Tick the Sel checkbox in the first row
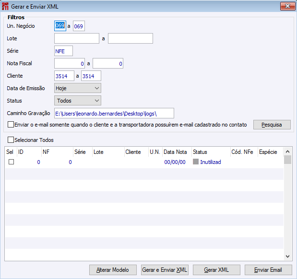The width and height of the screenshot is (297, 279). click(11, 162)
